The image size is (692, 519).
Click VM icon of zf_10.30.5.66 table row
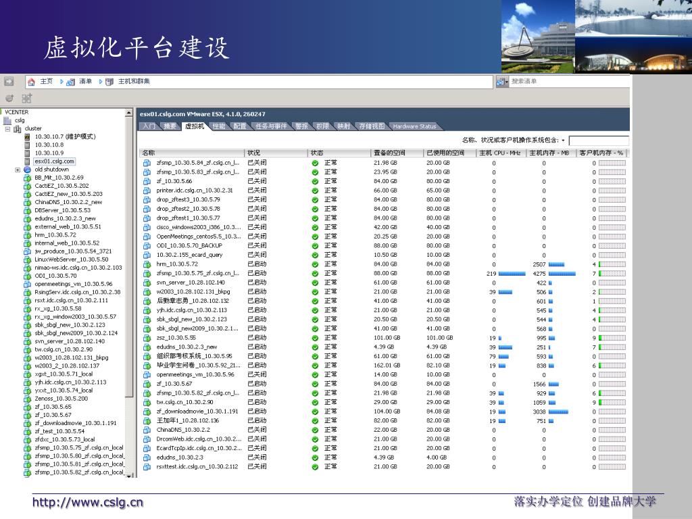[x=147, y=181]
